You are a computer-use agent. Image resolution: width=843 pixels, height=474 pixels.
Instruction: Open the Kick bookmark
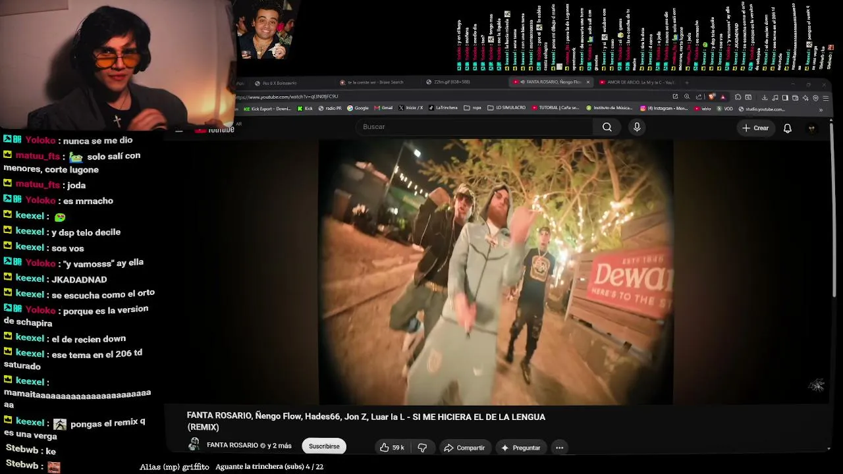coord(305,108)
